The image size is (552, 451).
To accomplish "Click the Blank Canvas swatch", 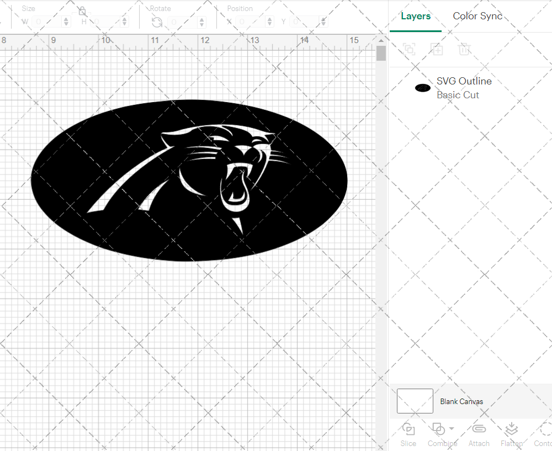I will point(415,401).
